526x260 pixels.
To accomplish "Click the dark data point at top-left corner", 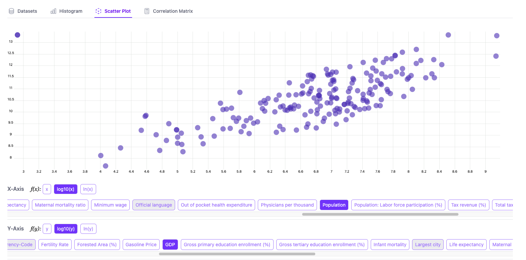I will point(17,35).
